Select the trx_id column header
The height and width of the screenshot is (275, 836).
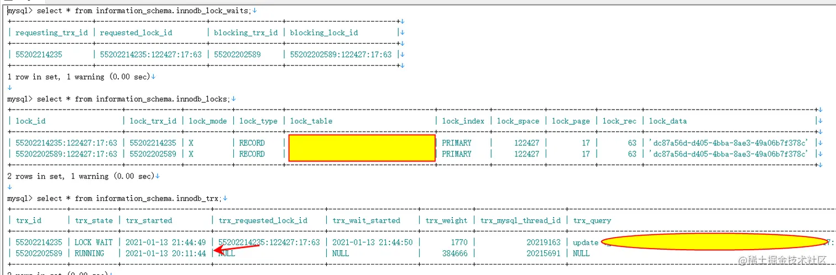coord(29,220)
